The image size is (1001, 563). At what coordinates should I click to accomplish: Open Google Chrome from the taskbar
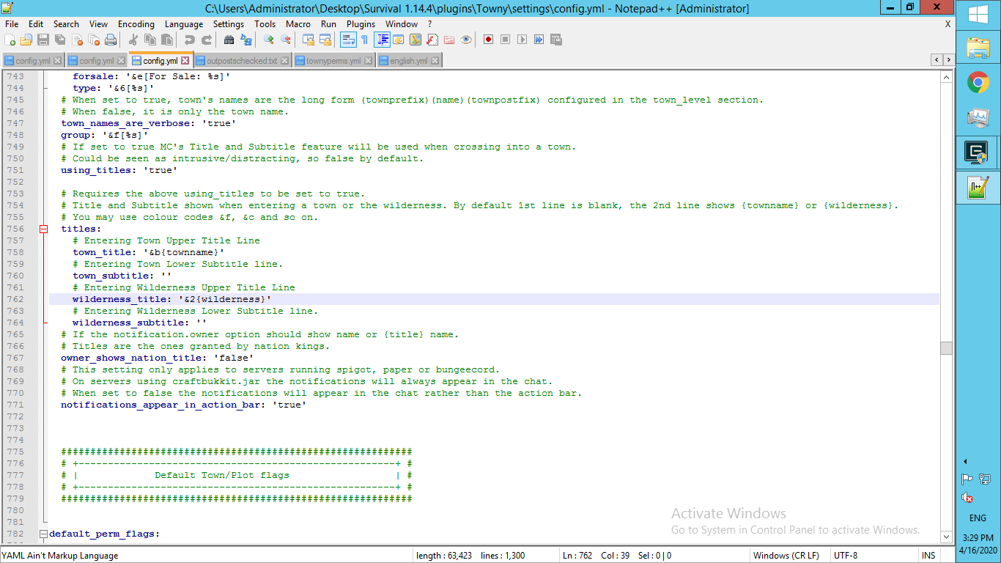click(x=978, y=83)
